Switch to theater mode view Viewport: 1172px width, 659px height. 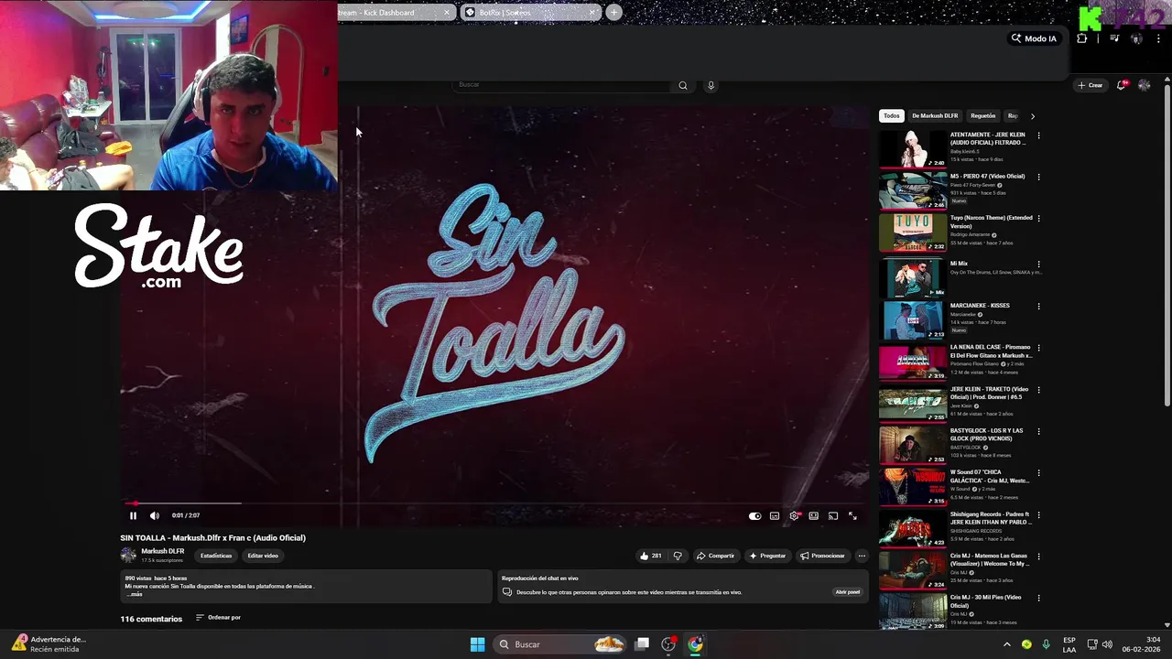(813, 516)
